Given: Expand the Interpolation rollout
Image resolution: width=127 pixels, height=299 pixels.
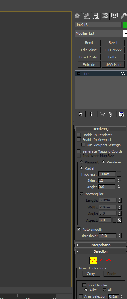Looking at the screenshot, I should coord(101,245).
